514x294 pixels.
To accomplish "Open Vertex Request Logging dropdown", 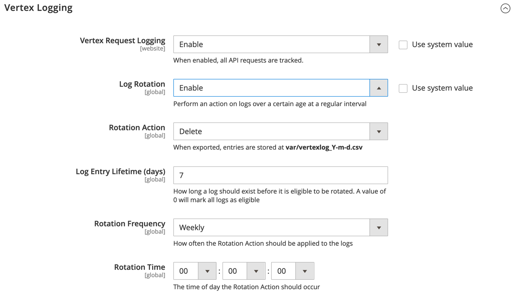I will pyautogui.click(x=280, y=44).
